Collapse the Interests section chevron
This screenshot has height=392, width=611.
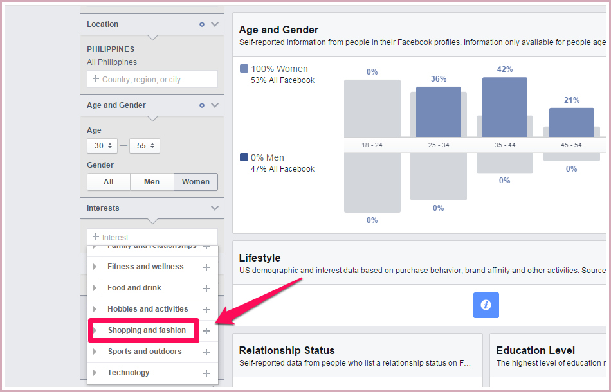[x=215, y=208]
